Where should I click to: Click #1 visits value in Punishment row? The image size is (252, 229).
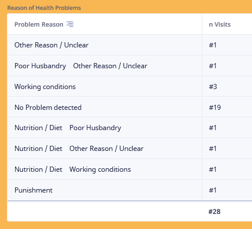pos(213,190)
